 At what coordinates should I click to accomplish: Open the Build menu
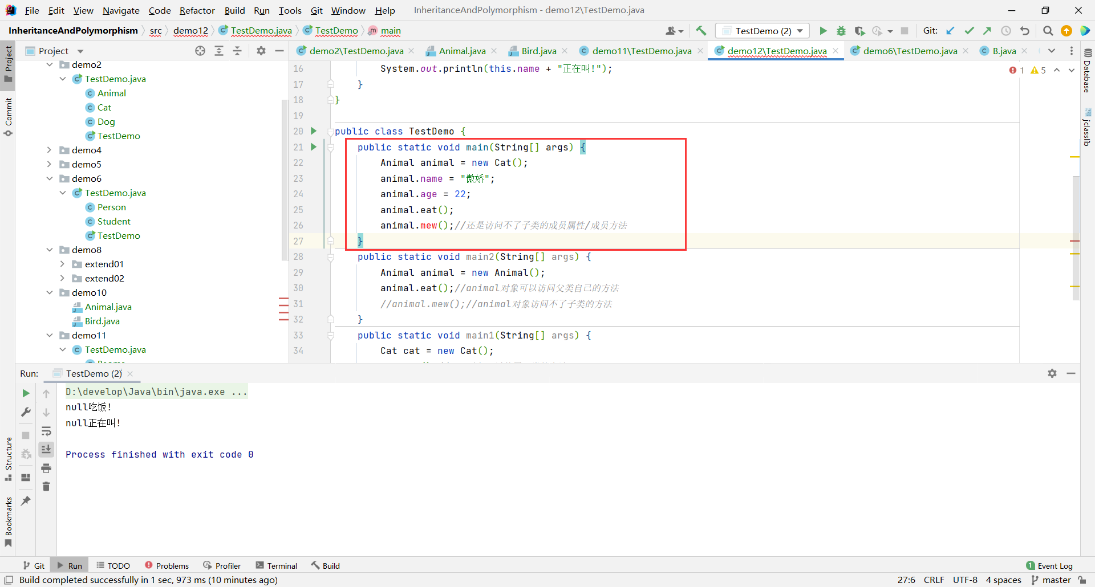click(x=234, y=10)
